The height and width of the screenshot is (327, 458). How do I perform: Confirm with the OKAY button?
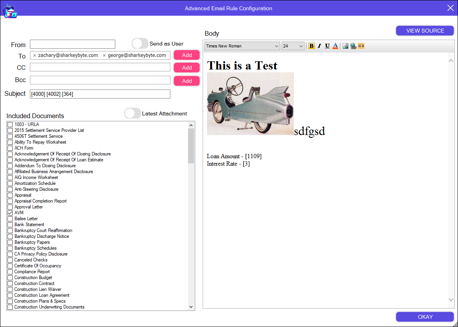[x=425, y=317]
